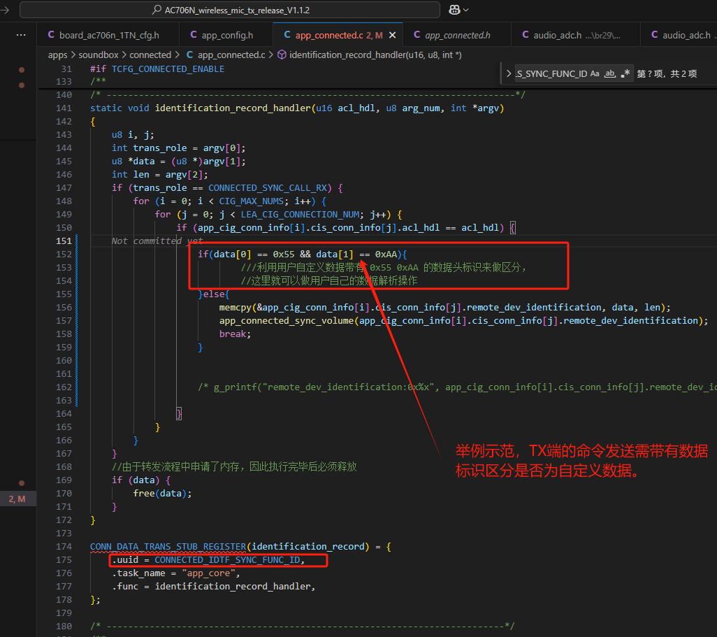
Task: Open the Copilot chat icon in title bar
Action: 454,10
